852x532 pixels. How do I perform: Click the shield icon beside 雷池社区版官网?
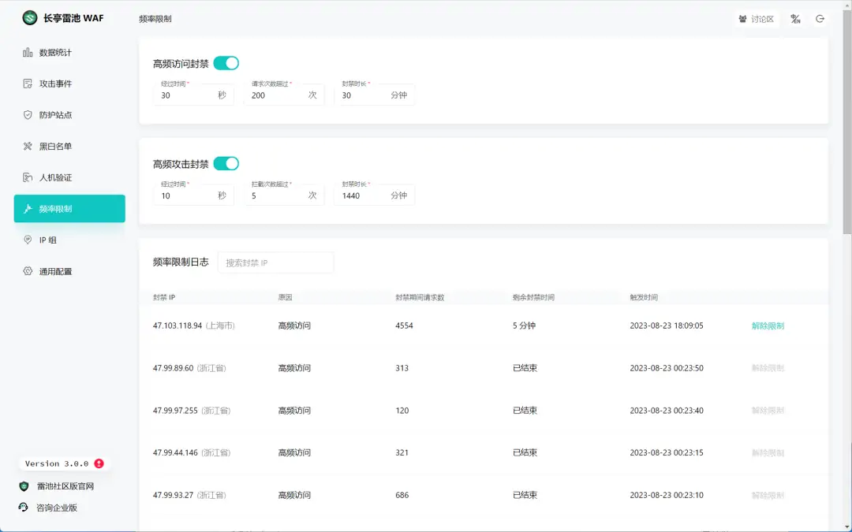click(x=22, y=486)
